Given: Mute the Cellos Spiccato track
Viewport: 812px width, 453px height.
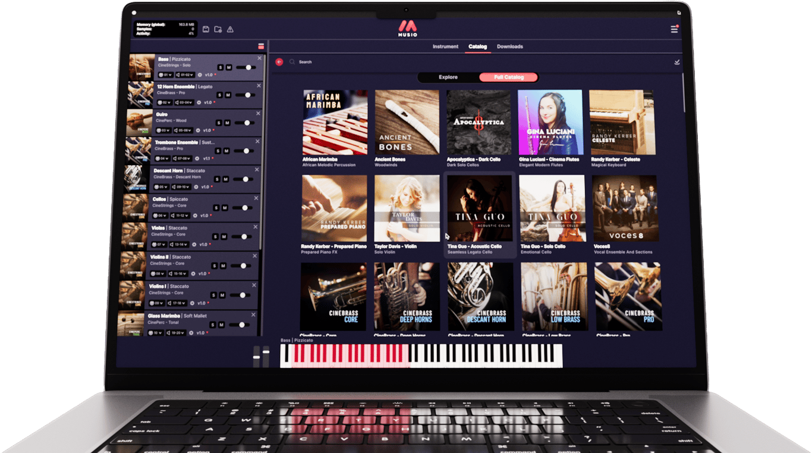Looking at the screenshot, I should (x=225, y=208).
